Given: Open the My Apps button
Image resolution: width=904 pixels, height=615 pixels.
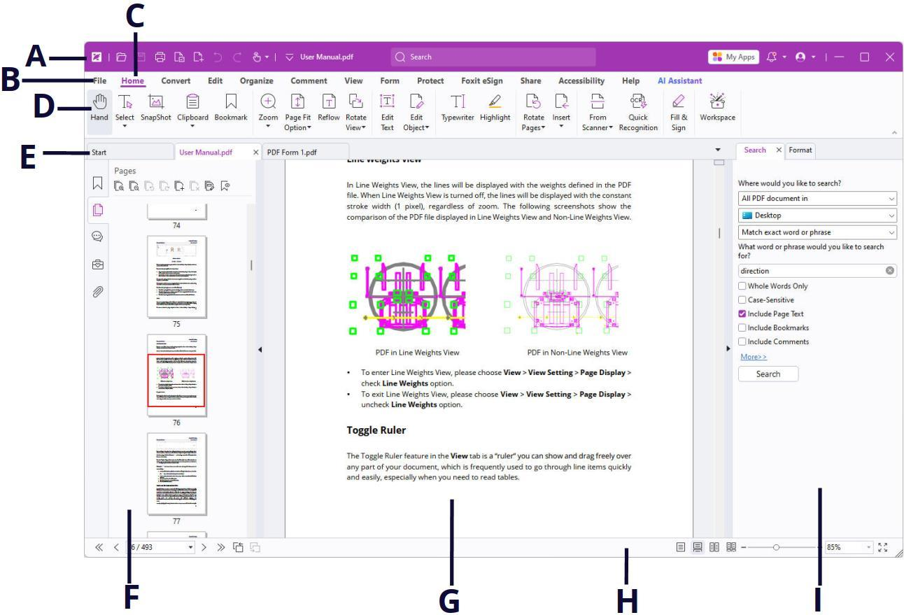Looking at the screenshot, I should pyautogui.click(x=735, y=57).
